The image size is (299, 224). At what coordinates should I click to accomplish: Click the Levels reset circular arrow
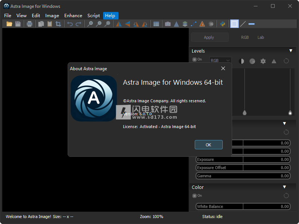[x=286, y=61]
